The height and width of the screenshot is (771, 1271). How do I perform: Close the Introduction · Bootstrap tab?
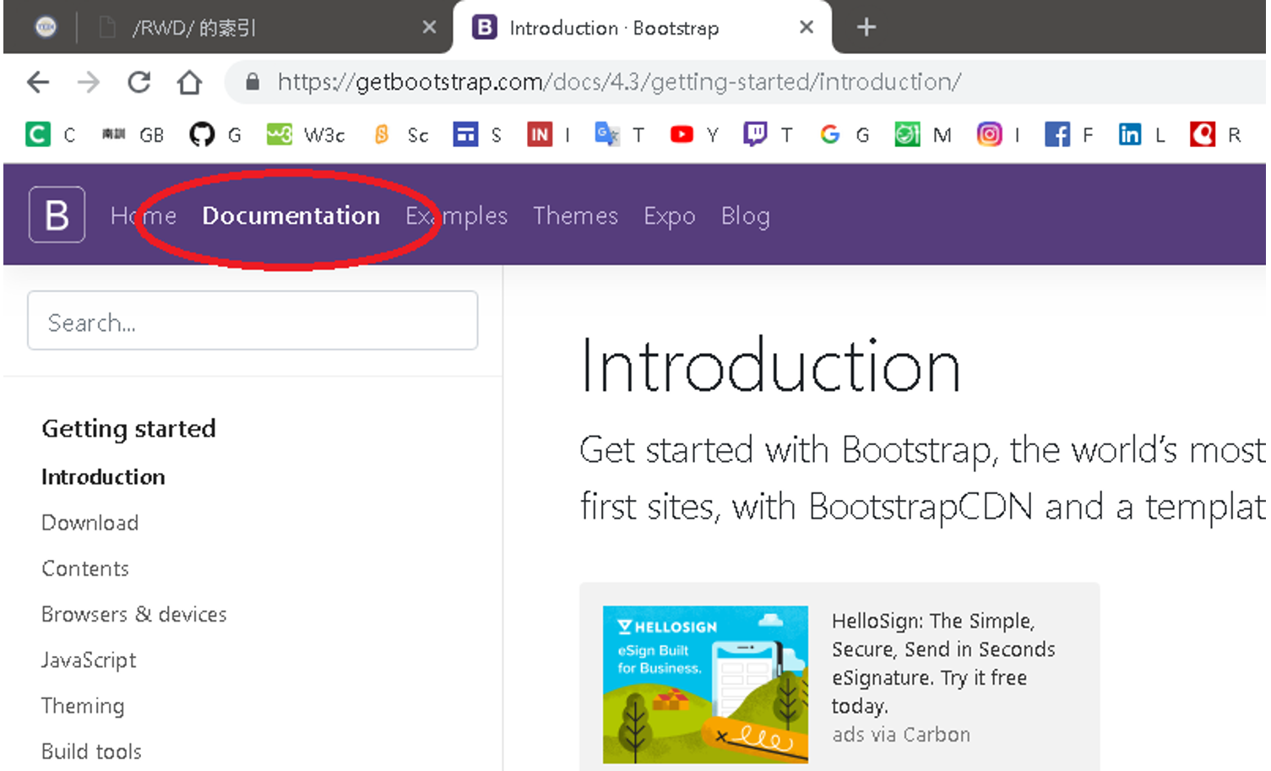(x=807, y=27)
